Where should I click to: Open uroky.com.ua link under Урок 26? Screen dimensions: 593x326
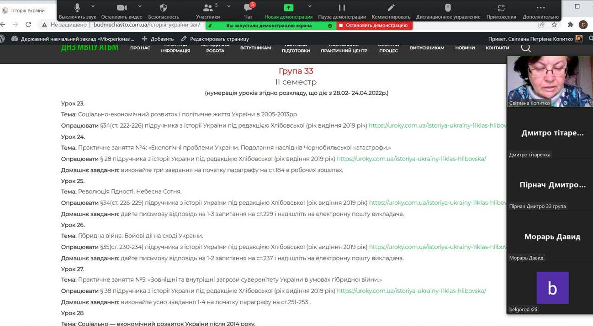click(x=438, y=247)
